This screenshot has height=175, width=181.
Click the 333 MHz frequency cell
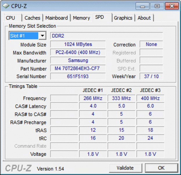121,98
